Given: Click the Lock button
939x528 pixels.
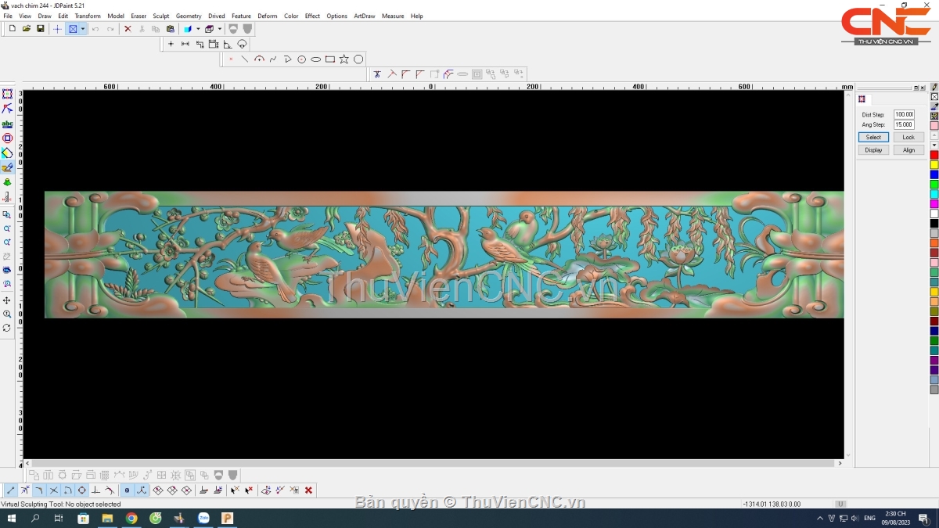Looking at the screenshot, I should (x=908, y=137).
